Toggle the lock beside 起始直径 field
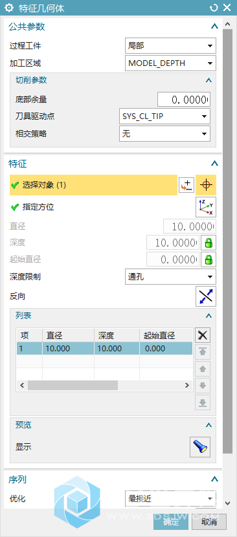The image size is (237, 537). (209, 259)
